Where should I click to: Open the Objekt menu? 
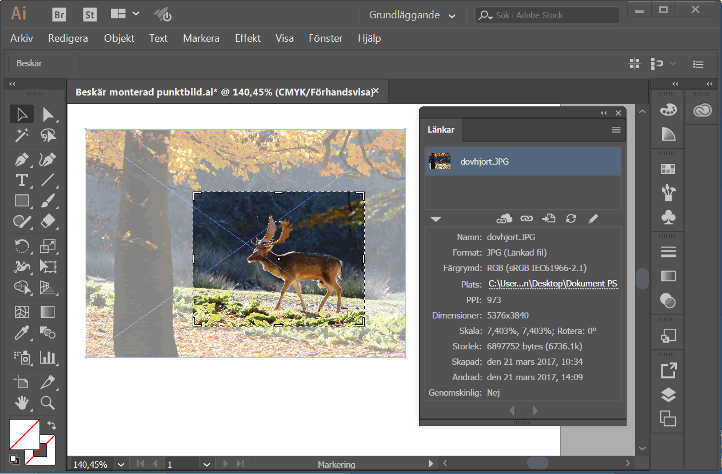tap(119, 38)
